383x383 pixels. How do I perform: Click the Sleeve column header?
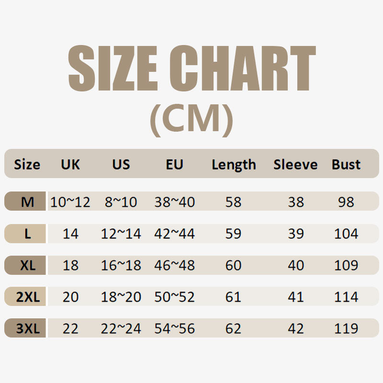click(295, 165)
